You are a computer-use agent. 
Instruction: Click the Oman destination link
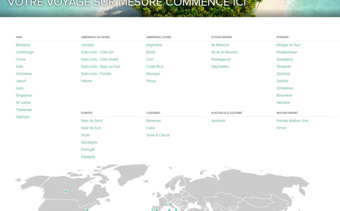[281, 128]
